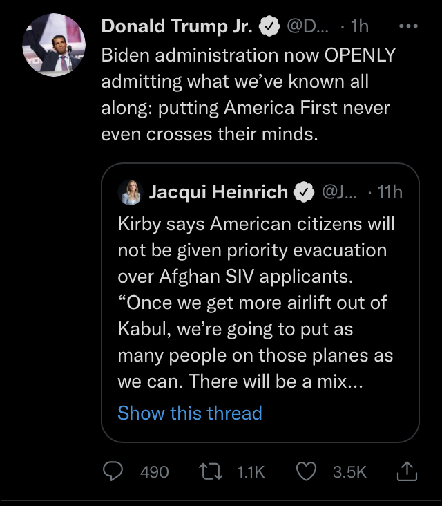The height and width of the screenshot is (506, 442).
Task: Open Donald Trump Jr. profile picture
Action: 54,45
